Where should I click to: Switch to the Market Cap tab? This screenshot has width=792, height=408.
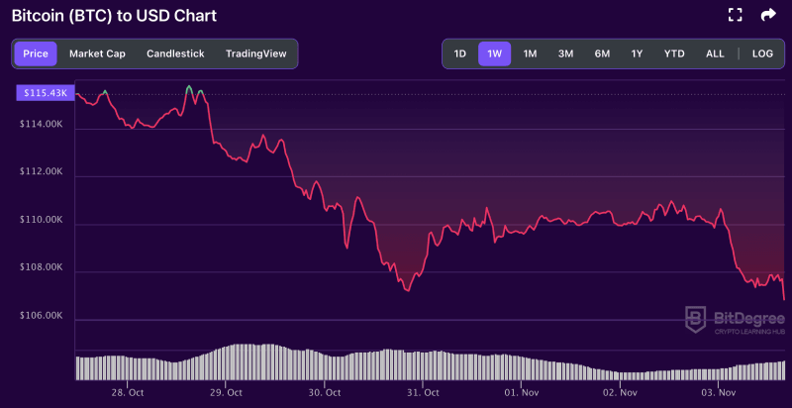tap(97, 53)
